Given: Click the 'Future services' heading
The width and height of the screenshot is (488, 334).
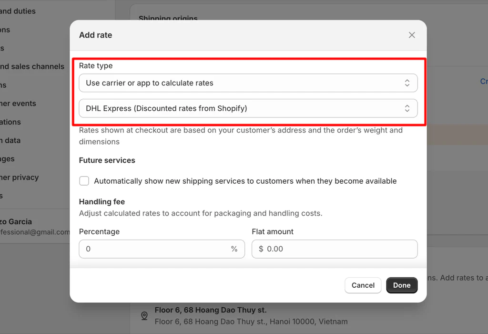Looking at the screenshot, I should pyautogui.click(x=107, y=160).
